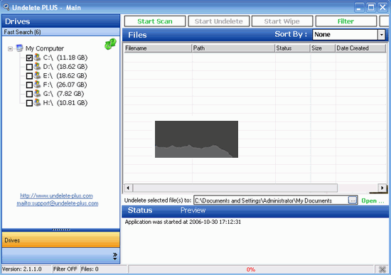Screen dimensions: 391x275
Task: Click the undelete destination path field
Action: click(x=271, y=200)
